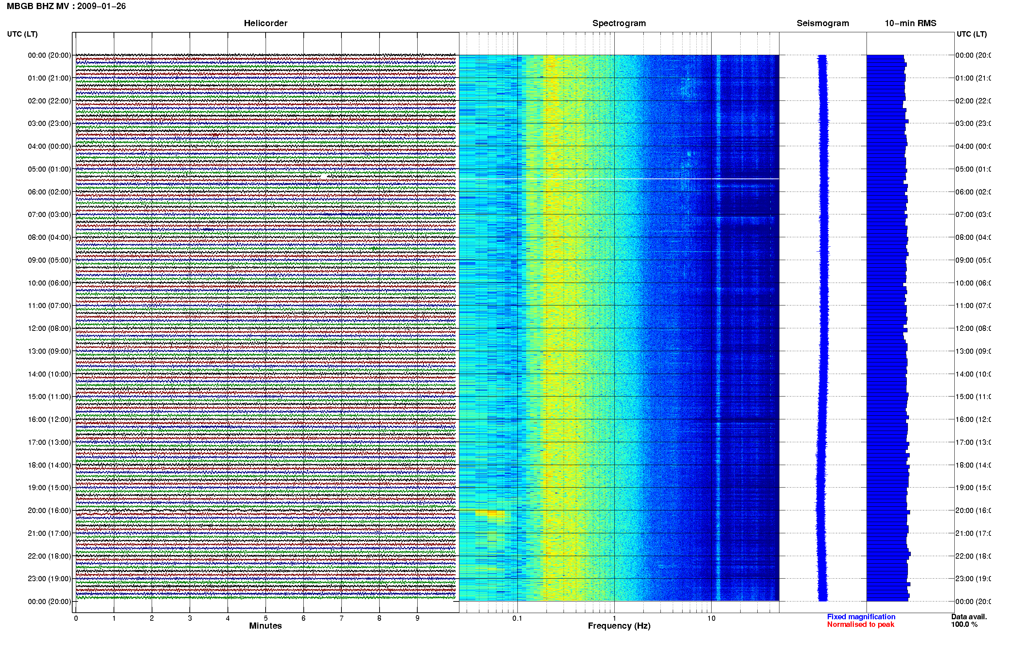The height and width of the screenshot is (645, 1032).
Task: Select the left time label '16:00 (12:00)'
Action: point(49,419)
